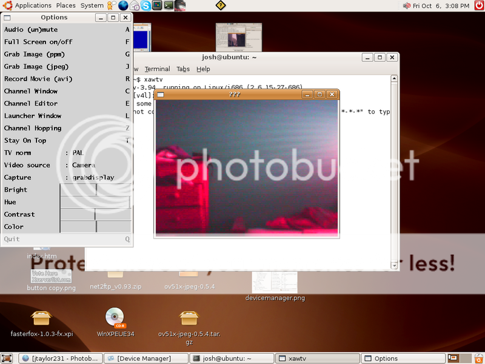This screenshot has height=364, width=485.
Task: Click the blue globe web browser launcher
Action: pos(124,5)
